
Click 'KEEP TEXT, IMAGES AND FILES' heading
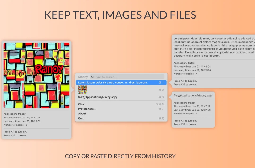point(120,15)
